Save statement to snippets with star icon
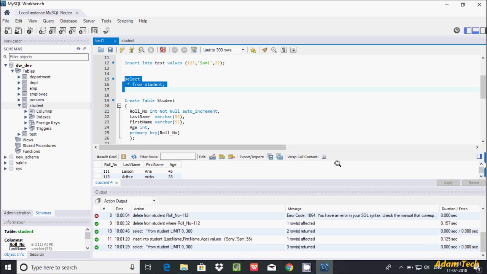Viewport: 487px width, 274px height. coord(253,50)
